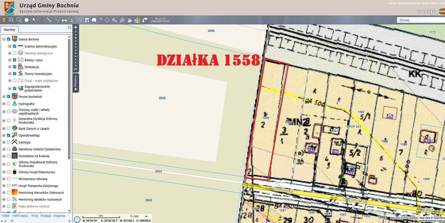Expand the Geologia layer group

point(4,142)
